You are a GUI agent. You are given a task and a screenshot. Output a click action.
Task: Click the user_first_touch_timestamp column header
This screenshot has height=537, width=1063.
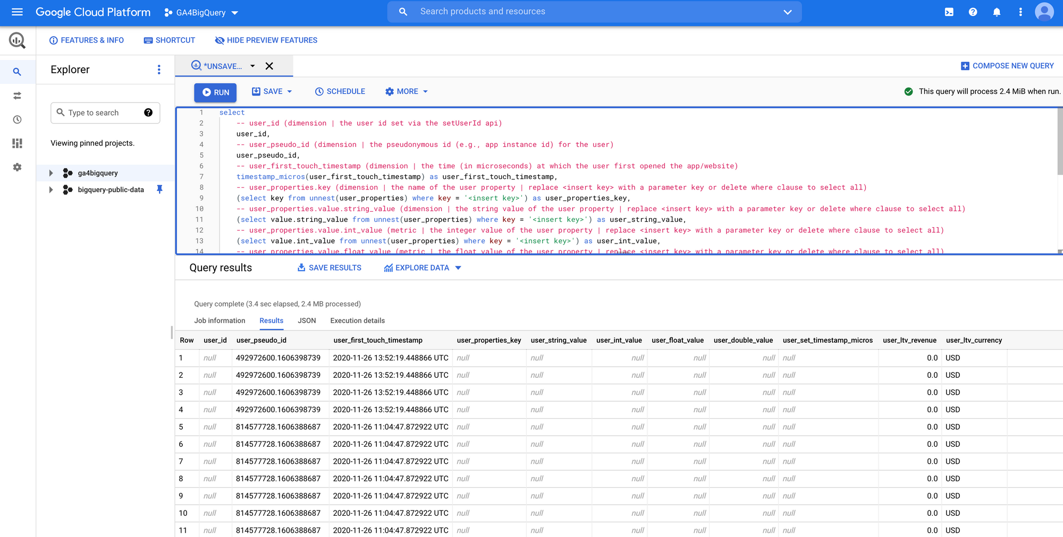click(x=378, y=340)
